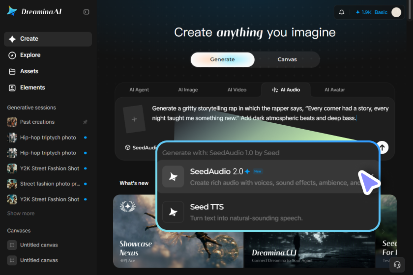Open the support headset icon
Viewport: 413px width, 275px height.
[397, 265]
